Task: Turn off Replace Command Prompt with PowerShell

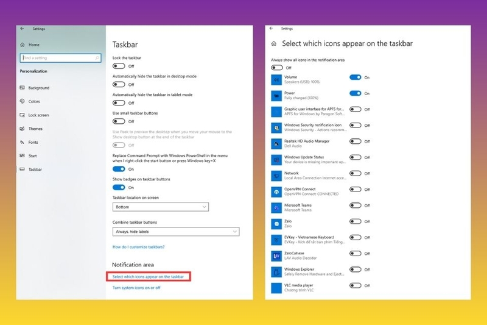Action: (x=119, y=169)
